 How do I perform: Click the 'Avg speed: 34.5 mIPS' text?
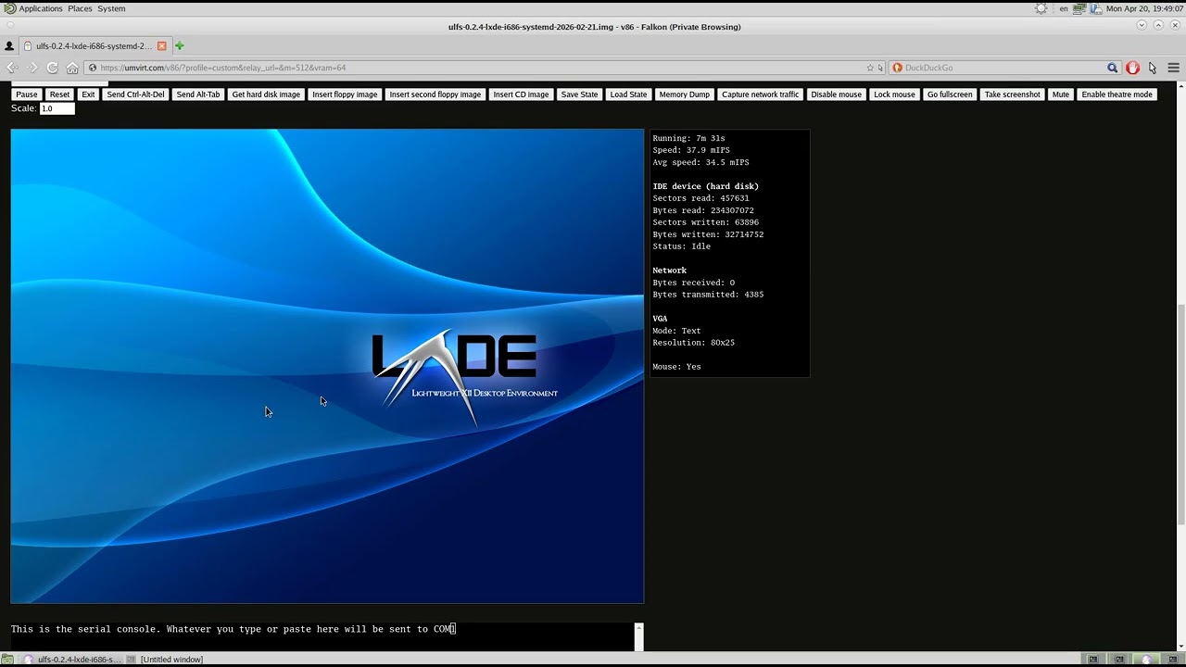[x=700, y=162]
